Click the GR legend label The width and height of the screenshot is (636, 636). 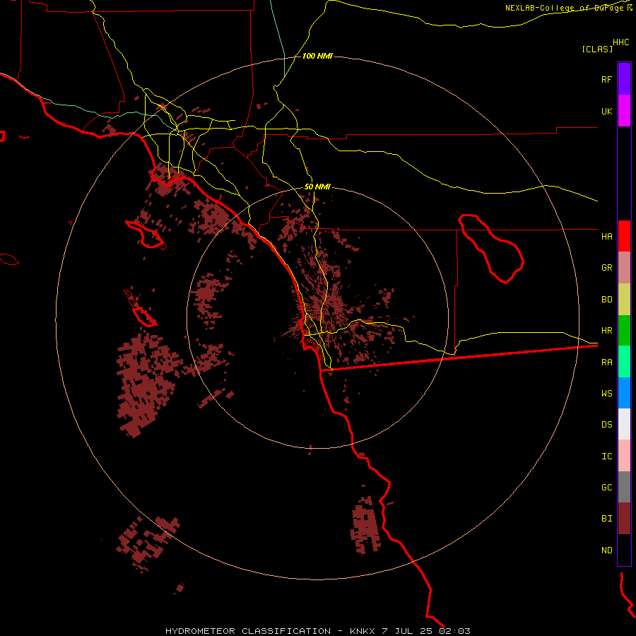tap(606, 268)
